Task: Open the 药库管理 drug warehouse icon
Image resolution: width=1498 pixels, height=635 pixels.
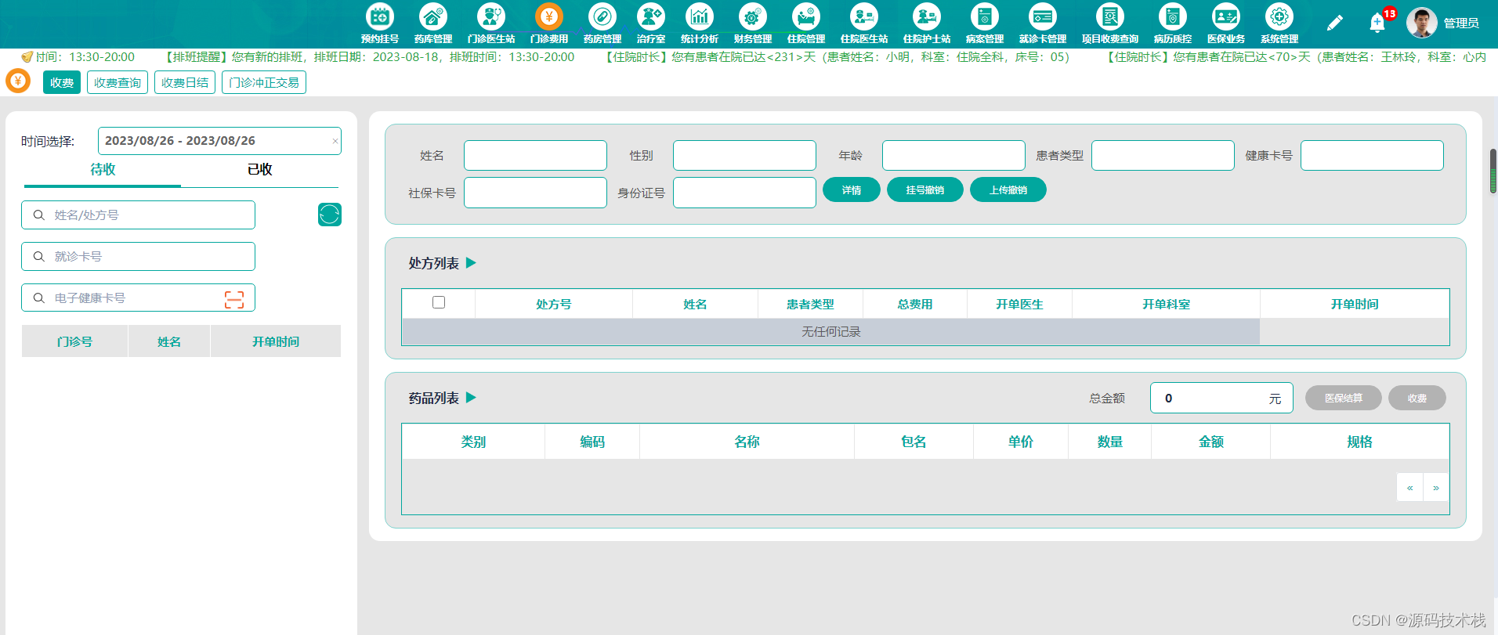Action: click(x=433, y=17)
